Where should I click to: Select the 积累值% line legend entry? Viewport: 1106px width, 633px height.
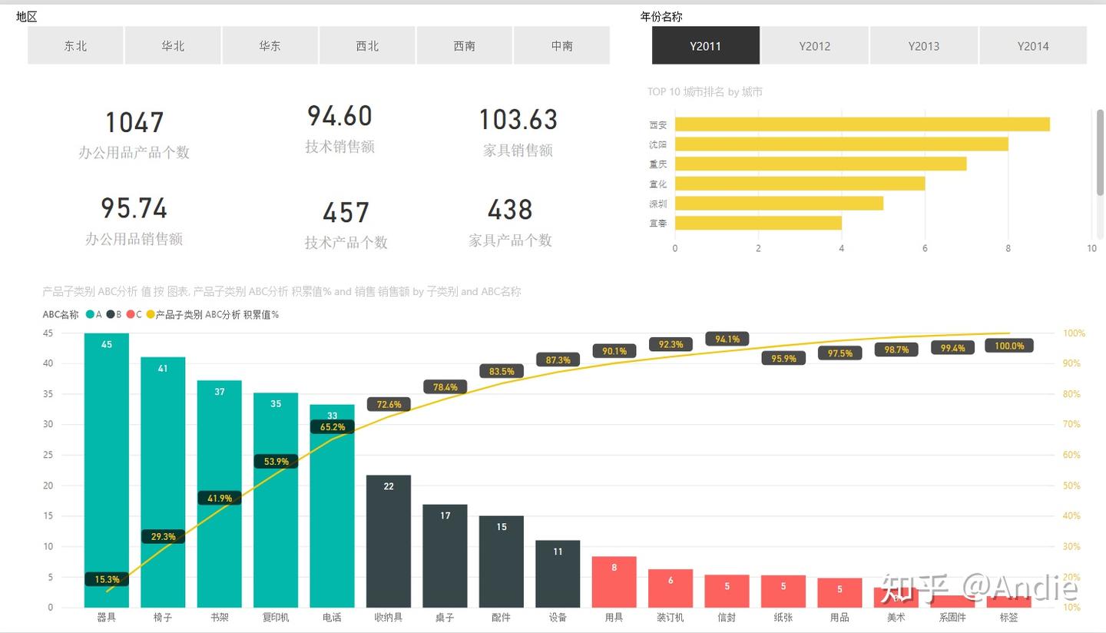212,314
